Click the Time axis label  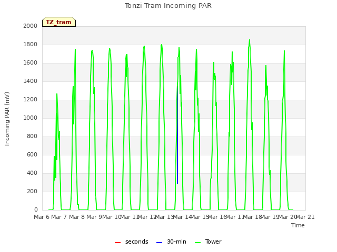(x=298, y=225)
